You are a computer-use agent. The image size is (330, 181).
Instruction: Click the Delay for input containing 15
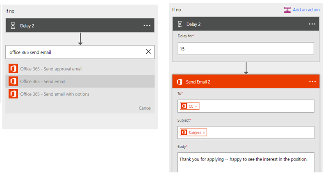pyautogui.click(x=246, y=49)
